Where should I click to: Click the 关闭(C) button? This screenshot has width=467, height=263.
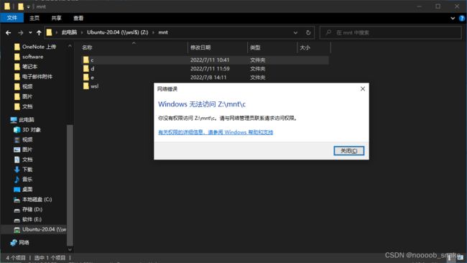coord(348,151)
